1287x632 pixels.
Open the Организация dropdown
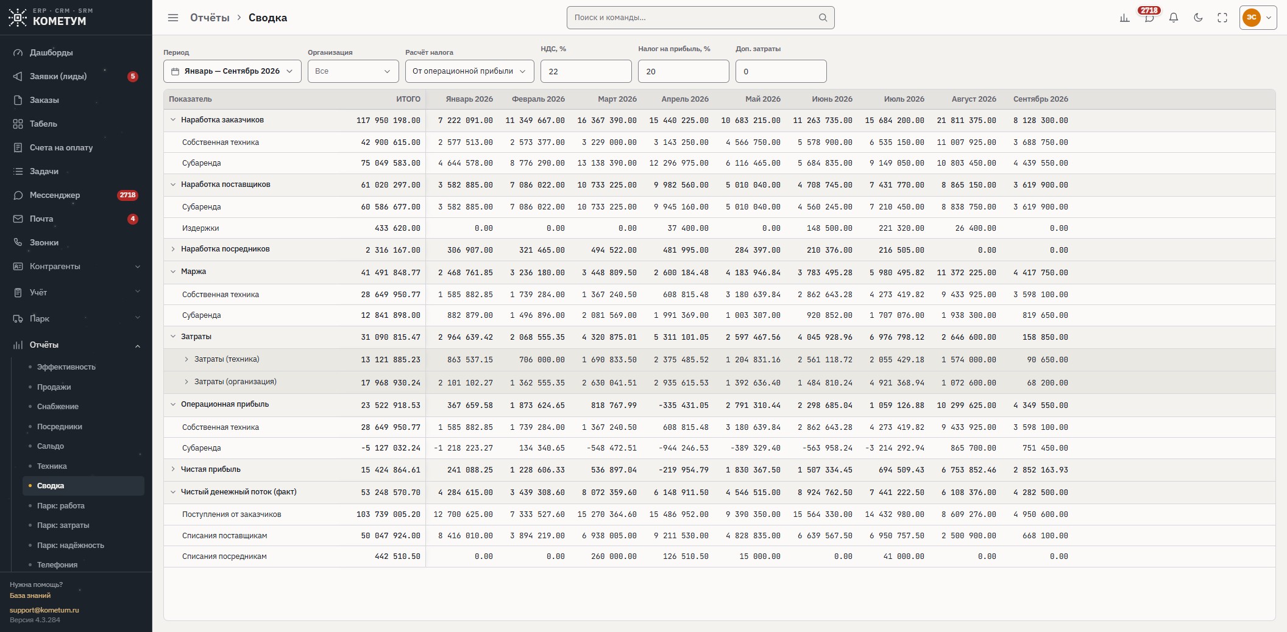(353, 71)
